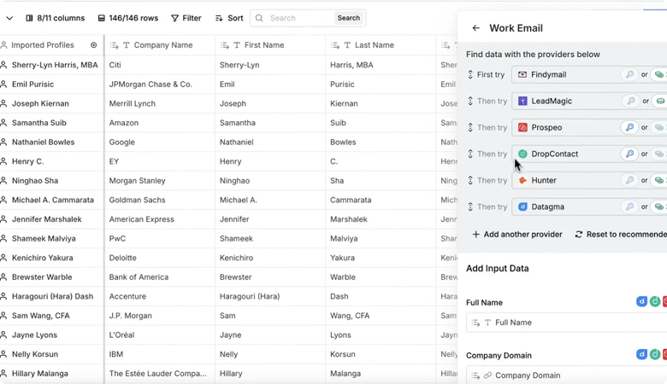
Task: Click the person icon beside Henry C.
Action: point(3,161)
